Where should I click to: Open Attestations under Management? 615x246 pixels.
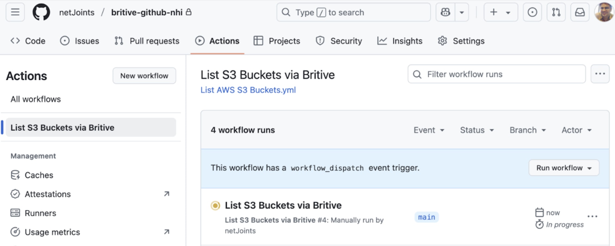point(48,194)
